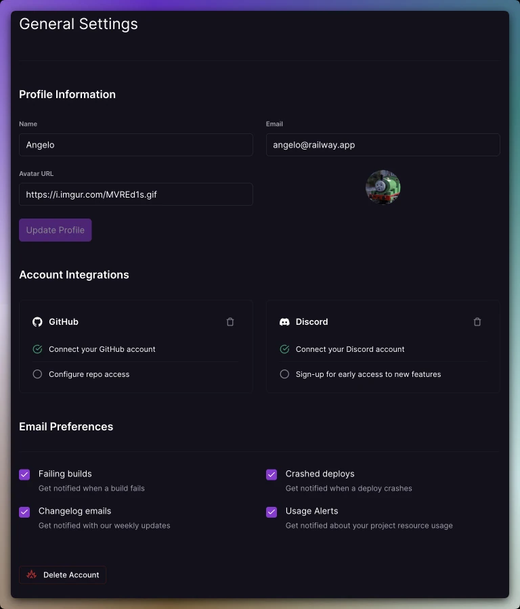The width and height of the screenshot is (520, 609).
Task: Select the Configure repo access circle
Action: (37, 374)
